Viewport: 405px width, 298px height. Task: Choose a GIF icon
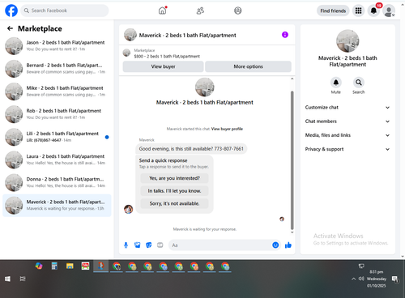pos(160,245)
